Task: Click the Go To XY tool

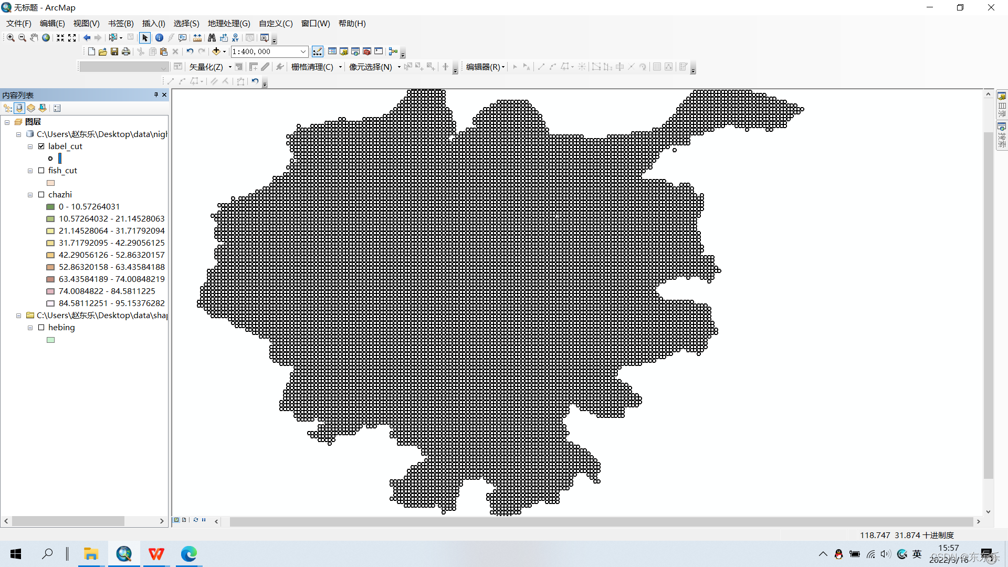Action: click(x=235, y=38)
